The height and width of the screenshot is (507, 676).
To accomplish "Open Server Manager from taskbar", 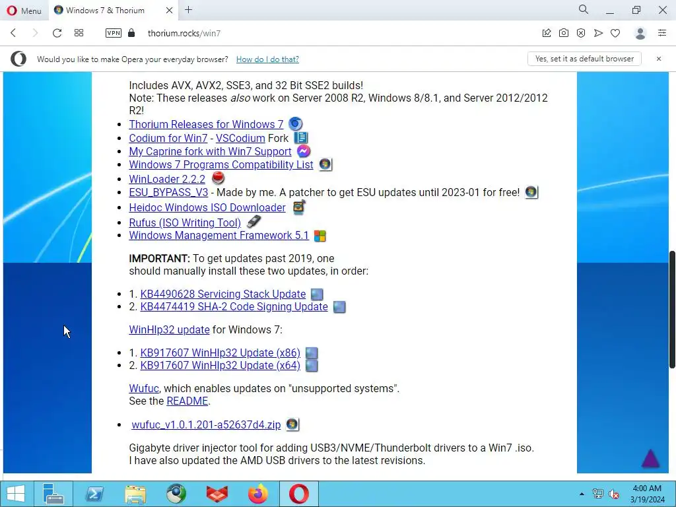I will coord(53,494).
